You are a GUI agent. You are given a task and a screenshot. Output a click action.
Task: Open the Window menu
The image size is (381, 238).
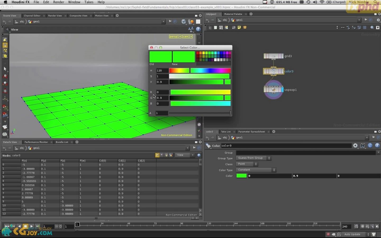[x=74, y=2]
